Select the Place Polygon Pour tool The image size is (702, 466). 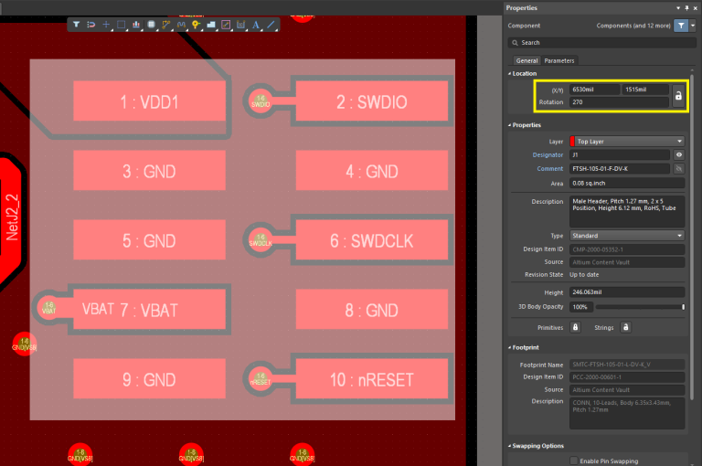[211, 25]
